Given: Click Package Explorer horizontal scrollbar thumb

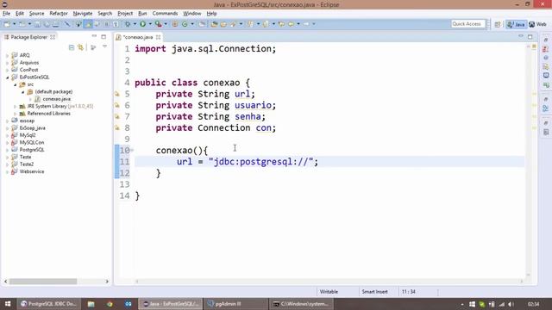Looking at the screenshot, I should [43, 282].
